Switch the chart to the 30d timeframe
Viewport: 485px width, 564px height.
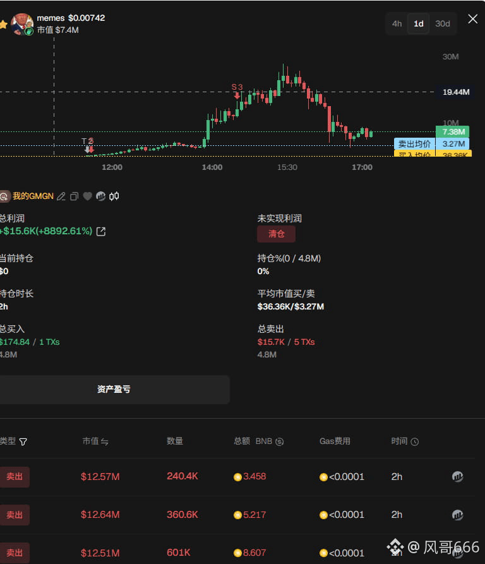point(442,24)
